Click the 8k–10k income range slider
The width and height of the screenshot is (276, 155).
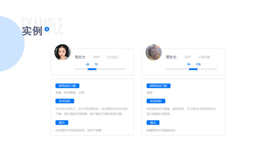tap(192, 69)
